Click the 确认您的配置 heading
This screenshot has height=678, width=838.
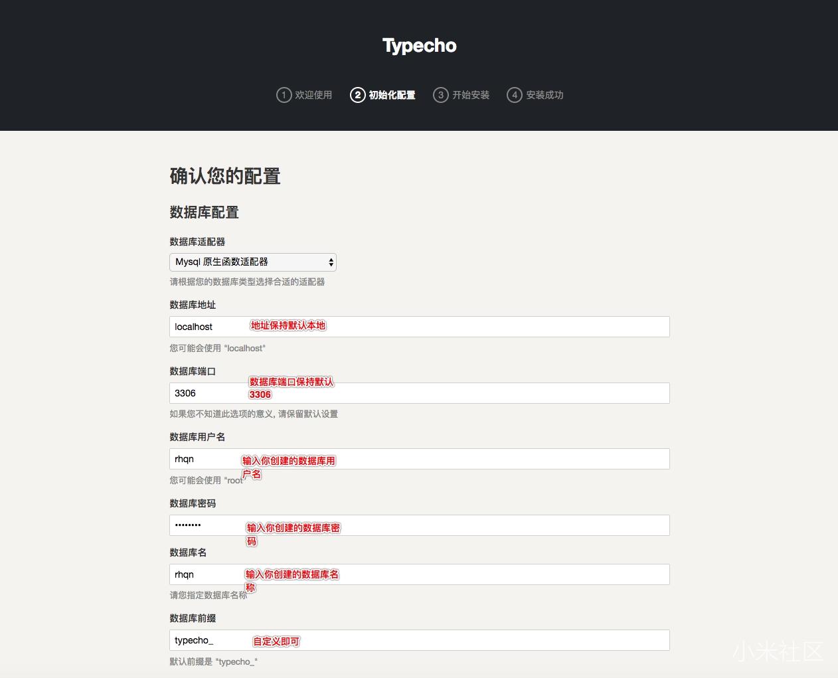click(225, 176)
